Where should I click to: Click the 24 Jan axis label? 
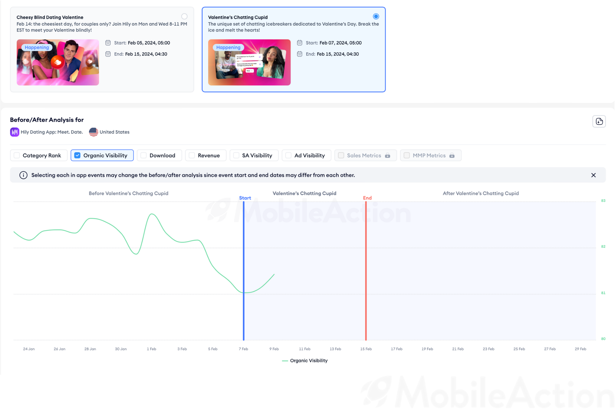pos(29,349)
